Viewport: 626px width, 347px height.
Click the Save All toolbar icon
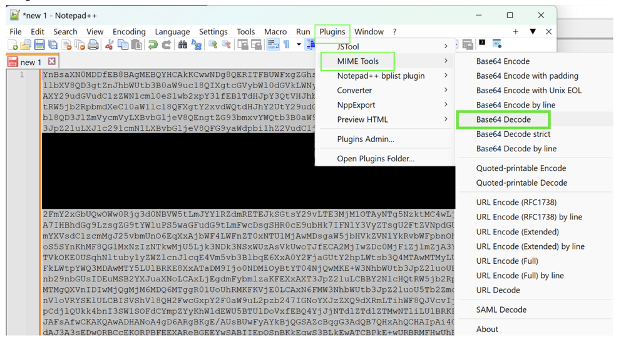coord(53,44)
